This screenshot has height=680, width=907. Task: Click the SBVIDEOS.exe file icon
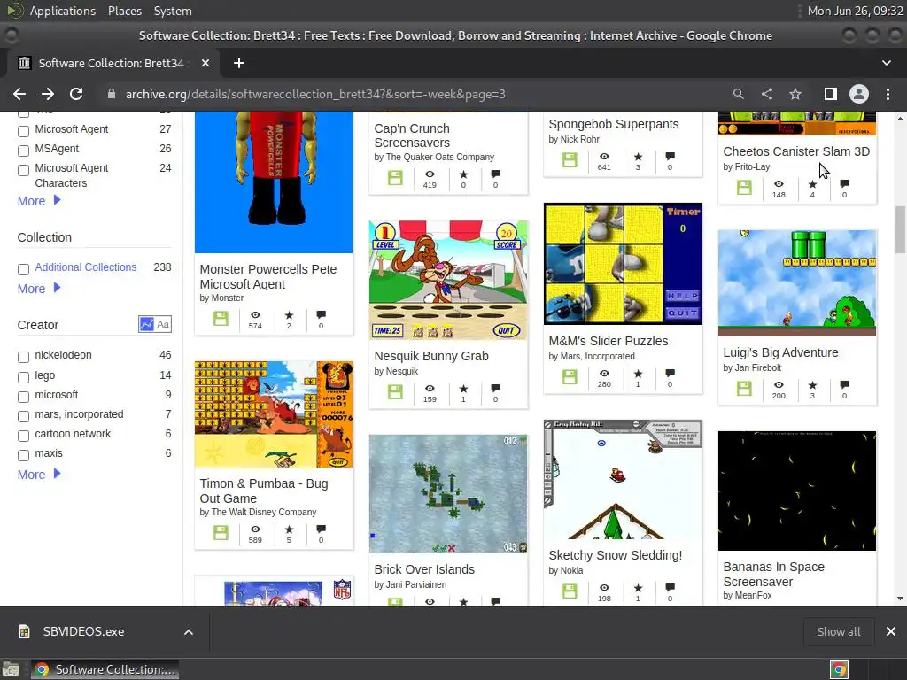[x=24, y=631]
